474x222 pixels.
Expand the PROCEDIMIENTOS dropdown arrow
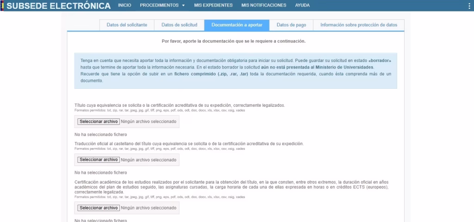183,6
